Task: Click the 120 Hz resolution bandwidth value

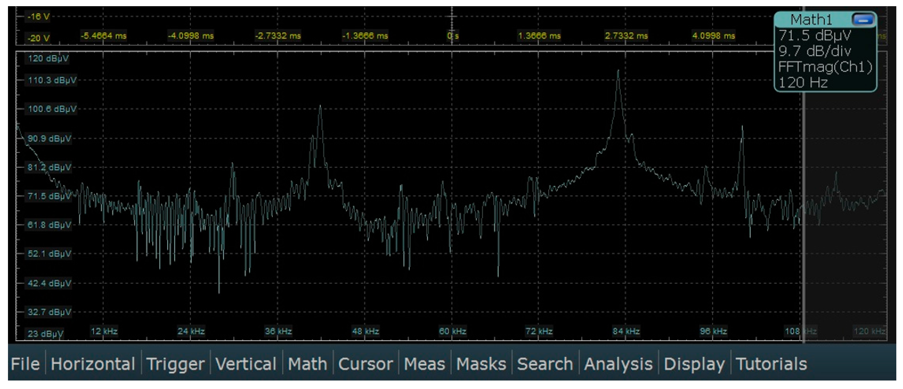Action: 803,83
